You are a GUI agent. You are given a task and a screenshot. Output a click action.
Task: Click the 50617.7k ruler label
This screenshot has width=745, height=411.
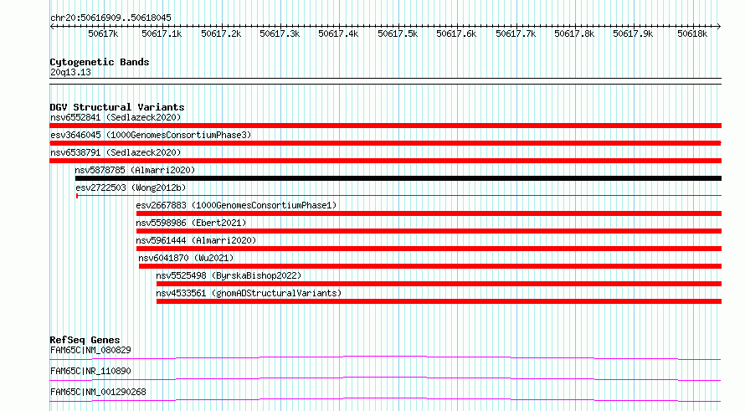[x=516, y=33]
